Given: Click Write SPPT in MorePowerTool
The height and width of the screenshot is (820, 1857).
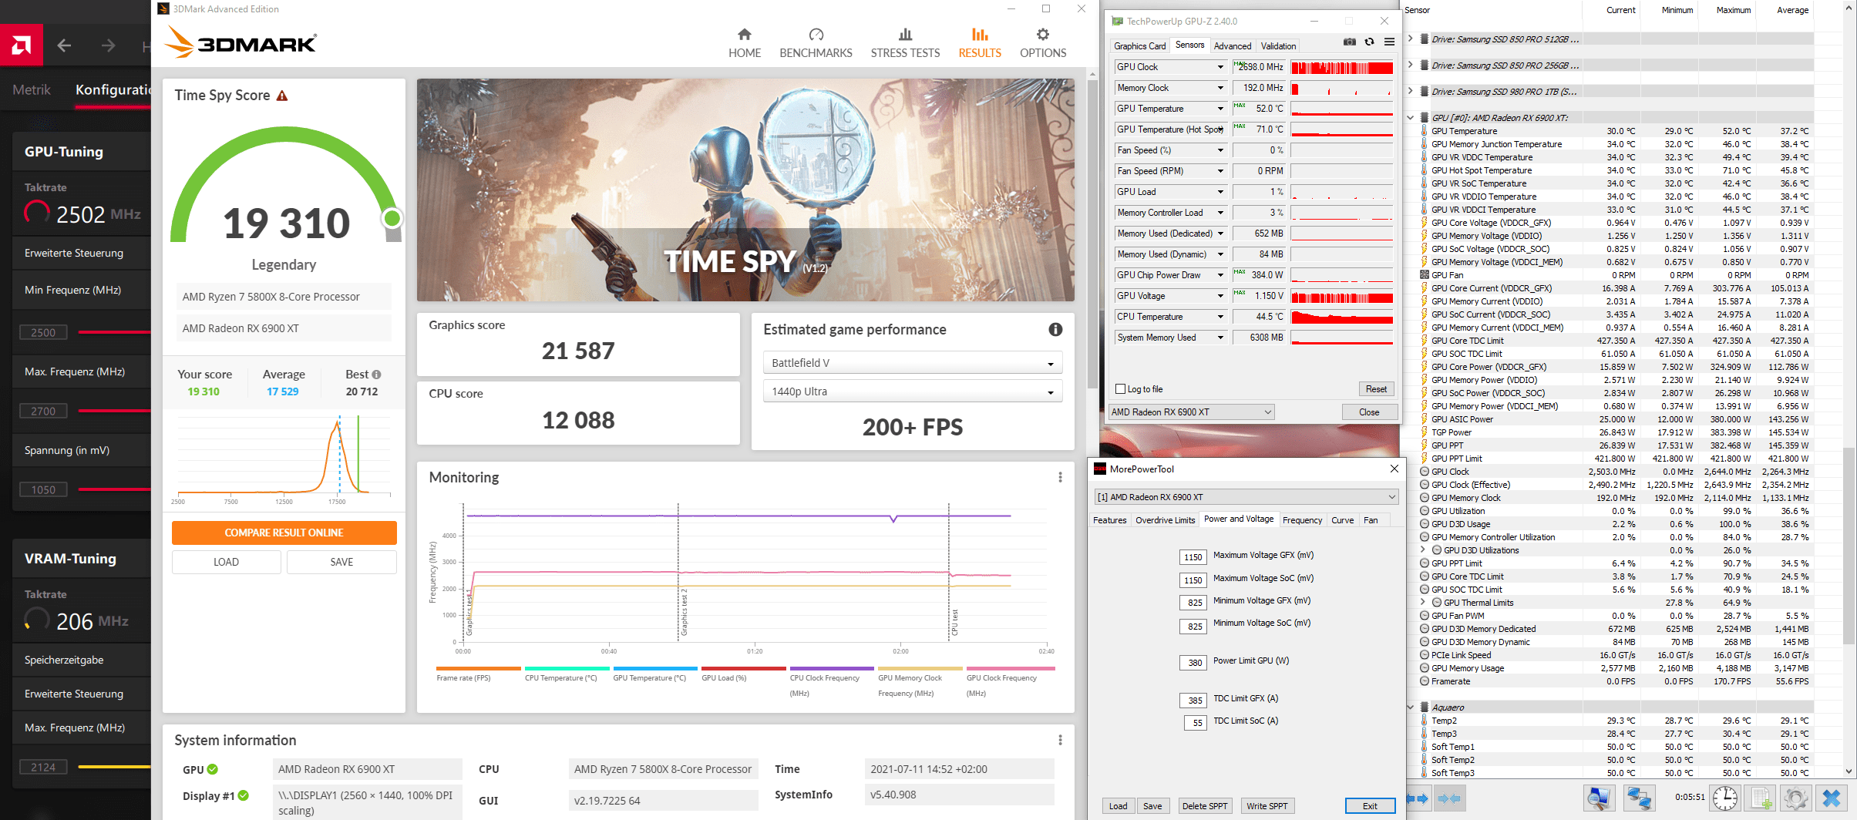Looking at the screenshot, I should (x=1267, y=806).
